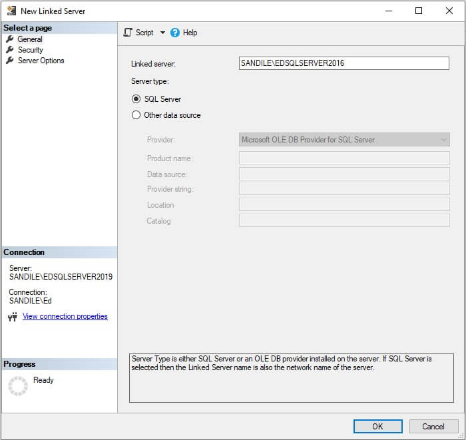Click the Server type label

(150, 81)
